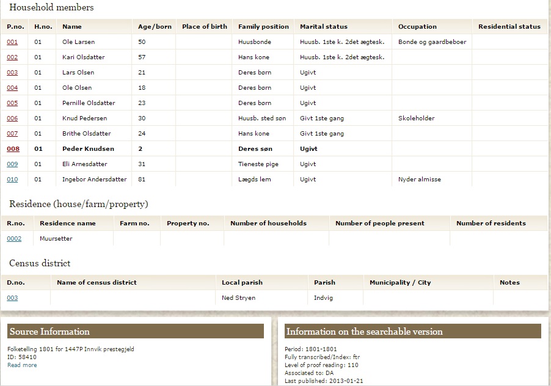
Task: Select the name Kari Olsdatter
Action: (83, 57)
